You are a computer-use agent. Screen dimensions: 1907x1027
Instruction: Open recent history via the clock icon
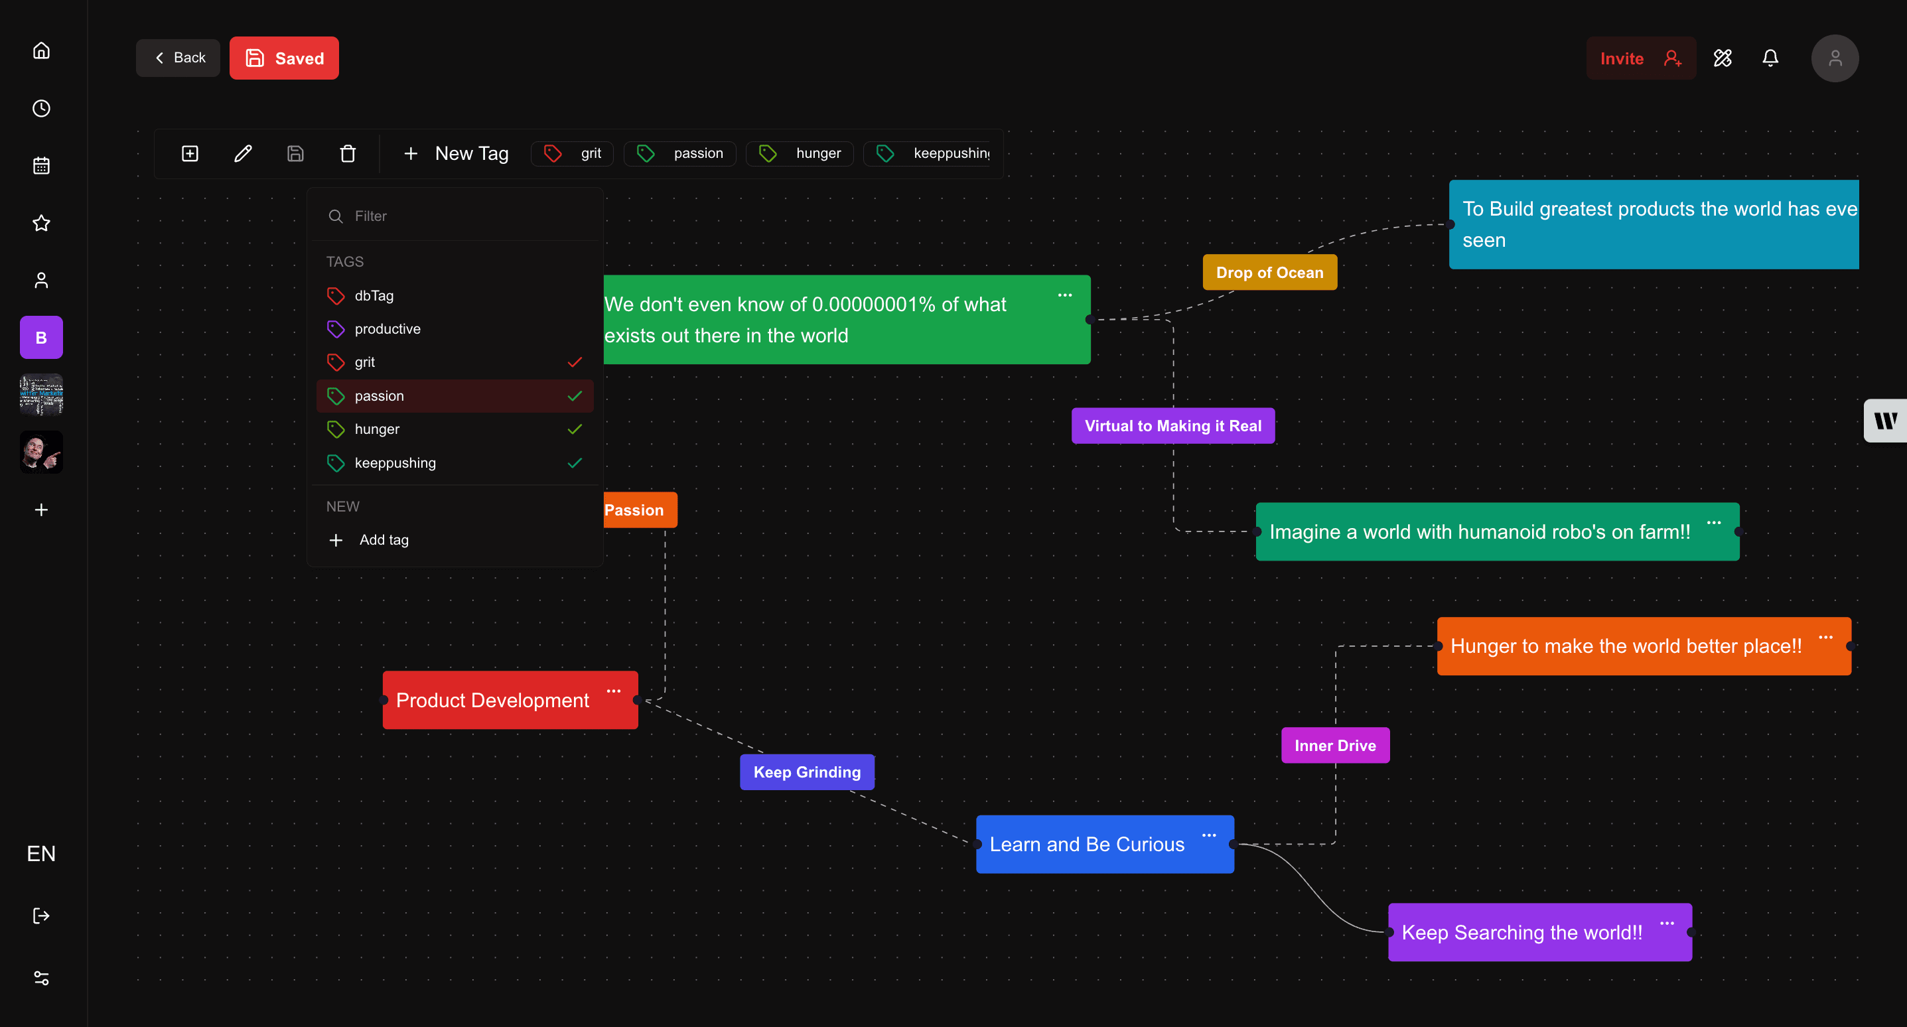coord(40,108)
